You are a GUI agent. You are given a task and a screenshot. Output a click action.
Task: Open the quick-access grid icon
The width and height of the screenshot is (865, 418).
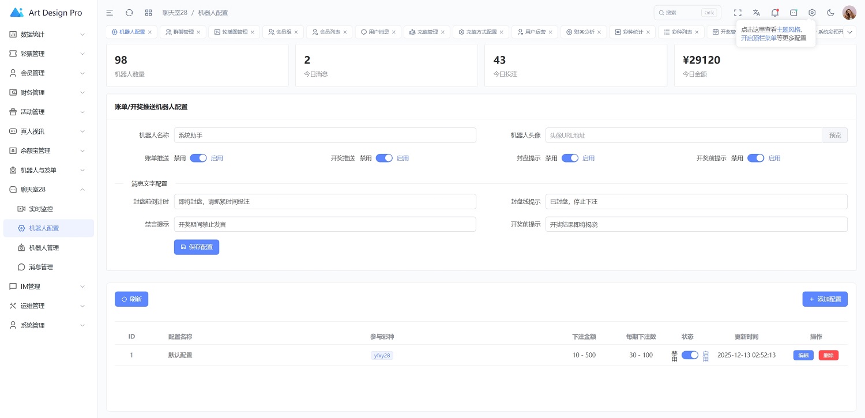[148, 13]
